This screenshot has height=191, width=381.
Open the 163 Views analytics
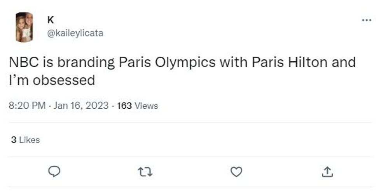tap(137, 106)
